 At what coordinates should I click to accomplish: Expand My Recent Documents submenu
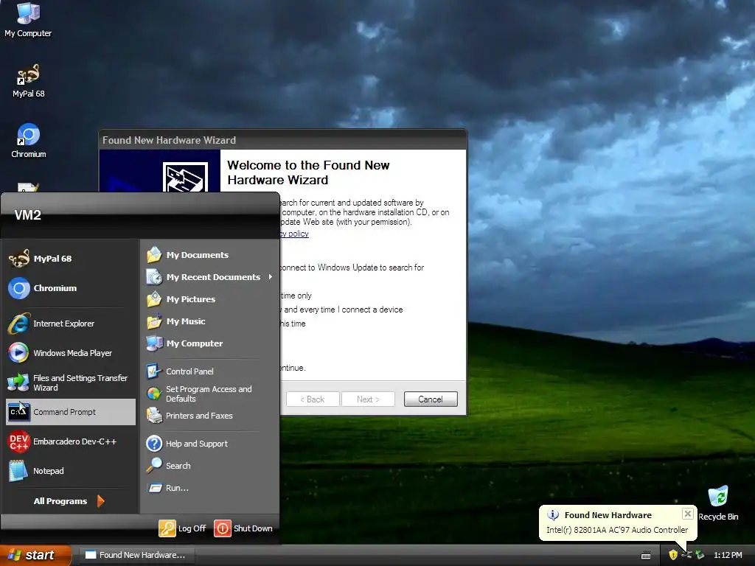(x=209, y=277)
